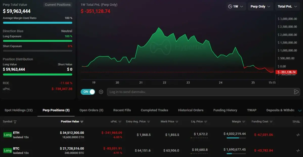Click BTC margin $ 1,690,677.45
Screen dimensions: 303x157
[x=235, y=149]
